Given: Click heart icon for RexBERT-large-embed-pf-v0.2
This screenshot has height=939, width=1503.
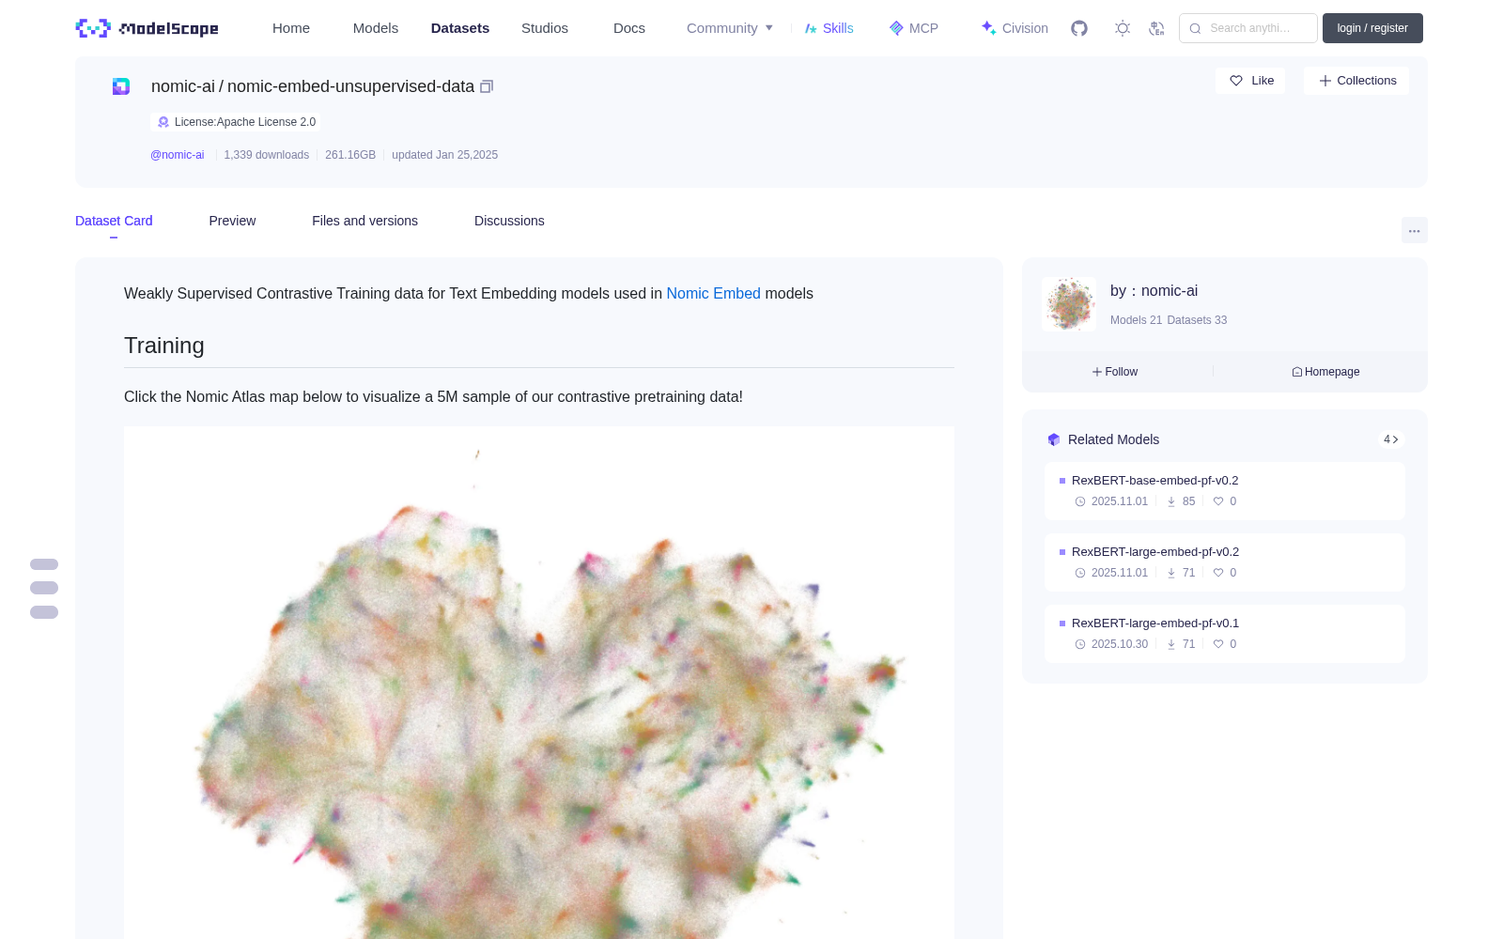Looking at the screenshot, I should pyautogui.click(x=1218, y=573).
